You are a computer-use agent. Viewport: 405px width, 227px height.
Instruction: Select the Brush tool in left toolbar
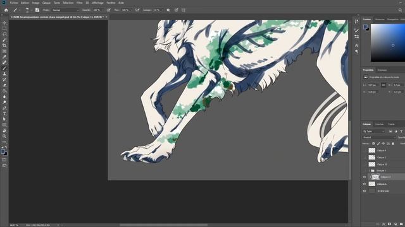pyautogui.click(x=4, y=68)
